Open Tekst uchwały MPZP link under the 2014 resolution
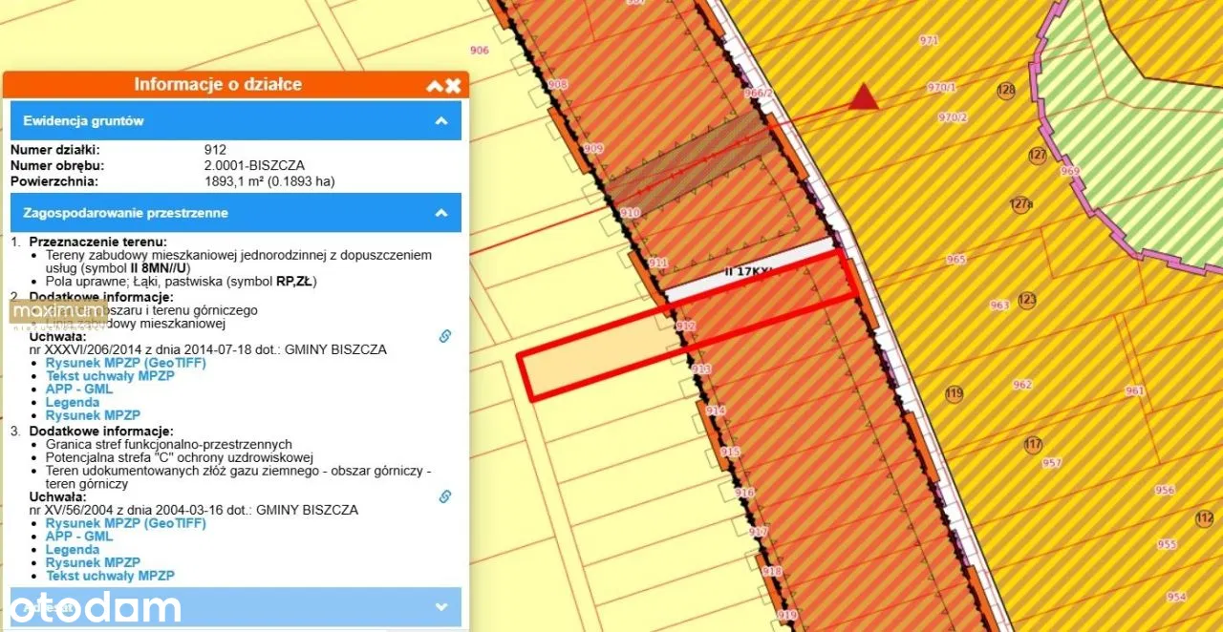The height and width of the screenshot is (632, 1223). (110, 376)
